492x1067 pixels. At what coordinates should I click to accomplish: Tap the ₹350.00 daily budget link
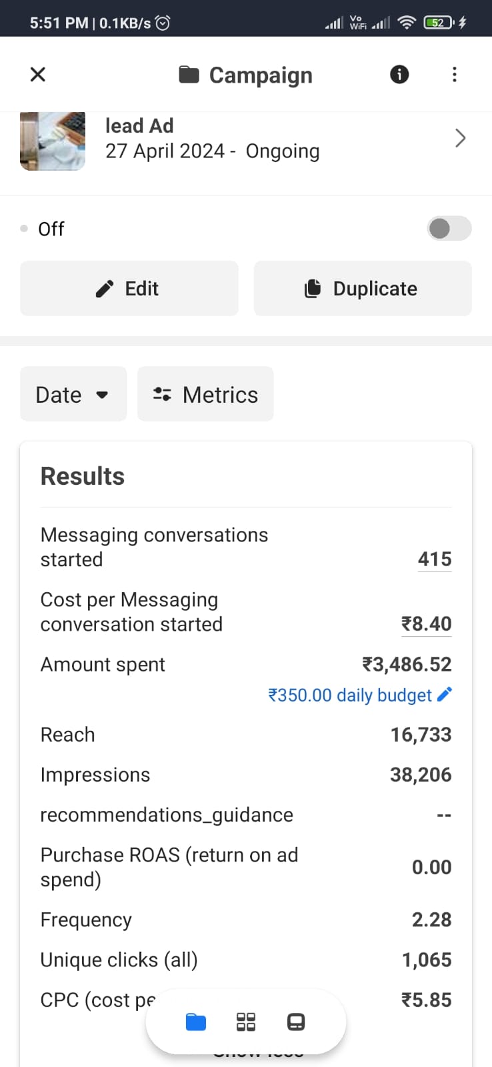click(x=350, y=696)
